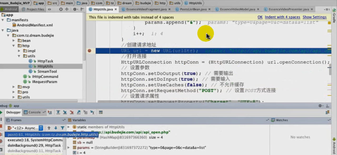Close the HttpUtils.java tab
The image size is (337, 155).
point(116,9)
